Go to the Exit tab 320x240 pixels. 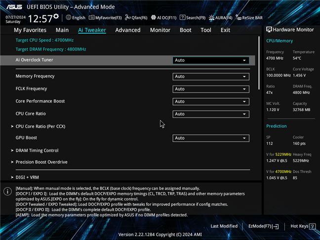tap(225, 30)
